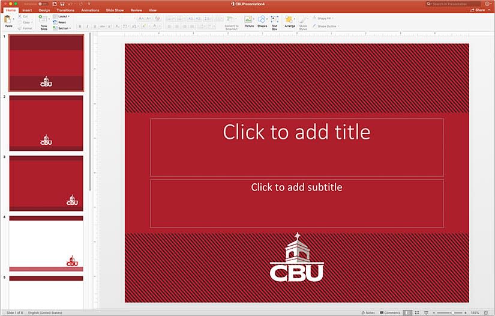This screenshot has height=316, width=495.
Task: Start slide show from status bar icon
Action: tap(426, 312)
